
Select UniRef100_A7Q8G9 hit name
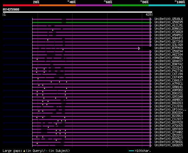pyautogui.click(x=169, y=32)
